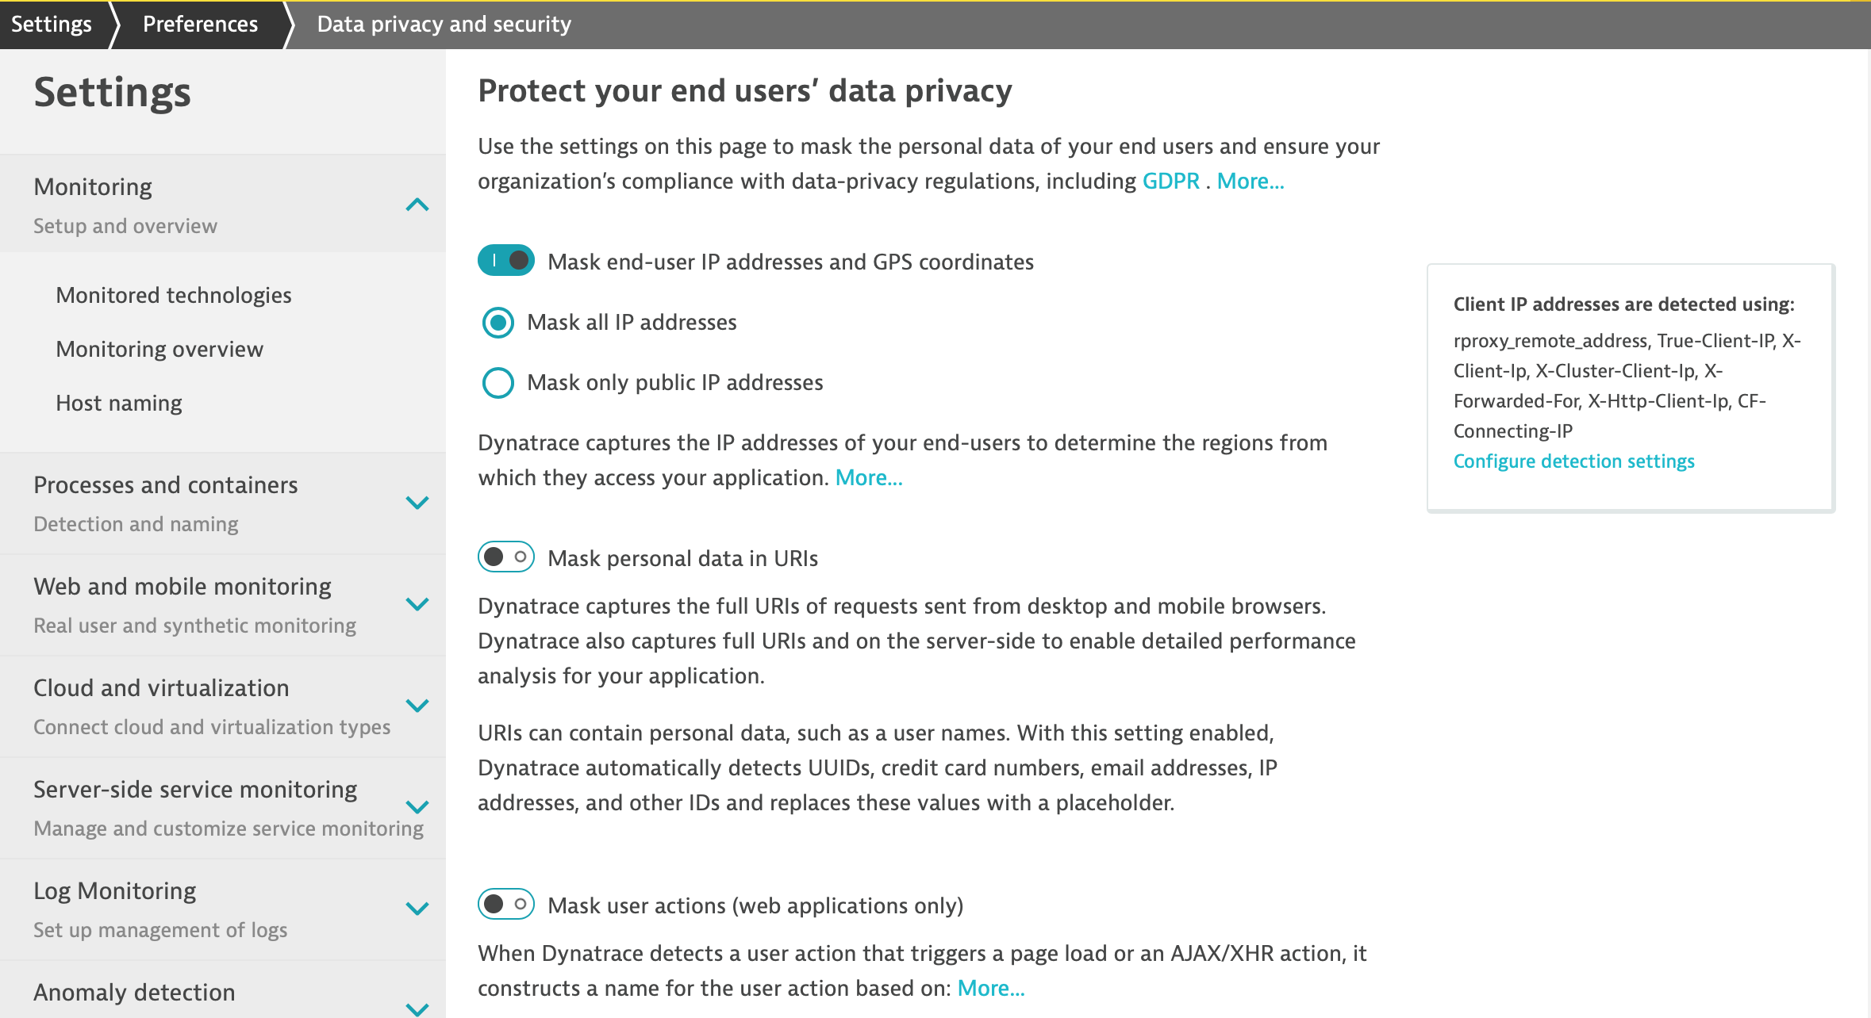Go to Preferences breadcrumb

(200, 24)
